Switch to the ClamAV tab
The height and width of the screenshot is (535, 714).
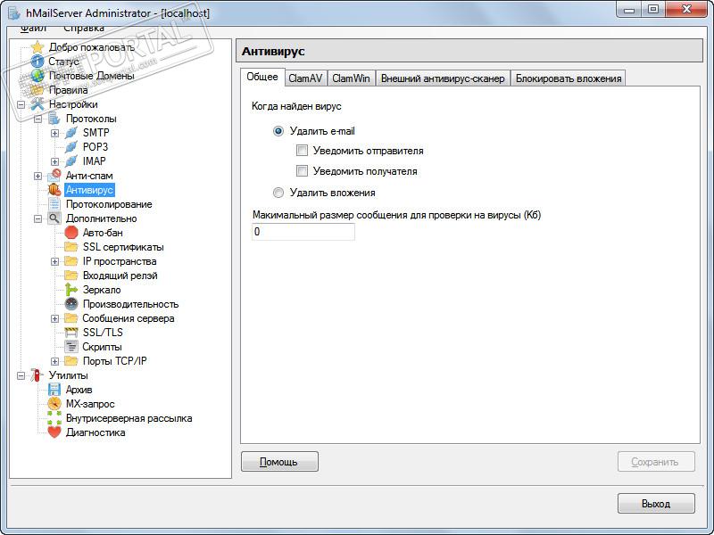point(305,78)
